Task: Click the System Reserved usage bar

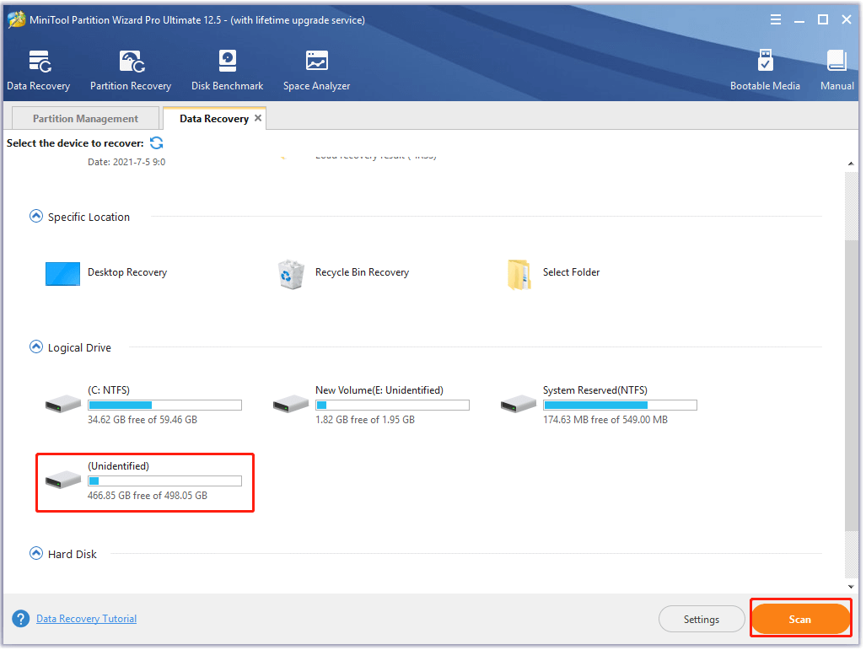Action: click(x=621, y=406)
